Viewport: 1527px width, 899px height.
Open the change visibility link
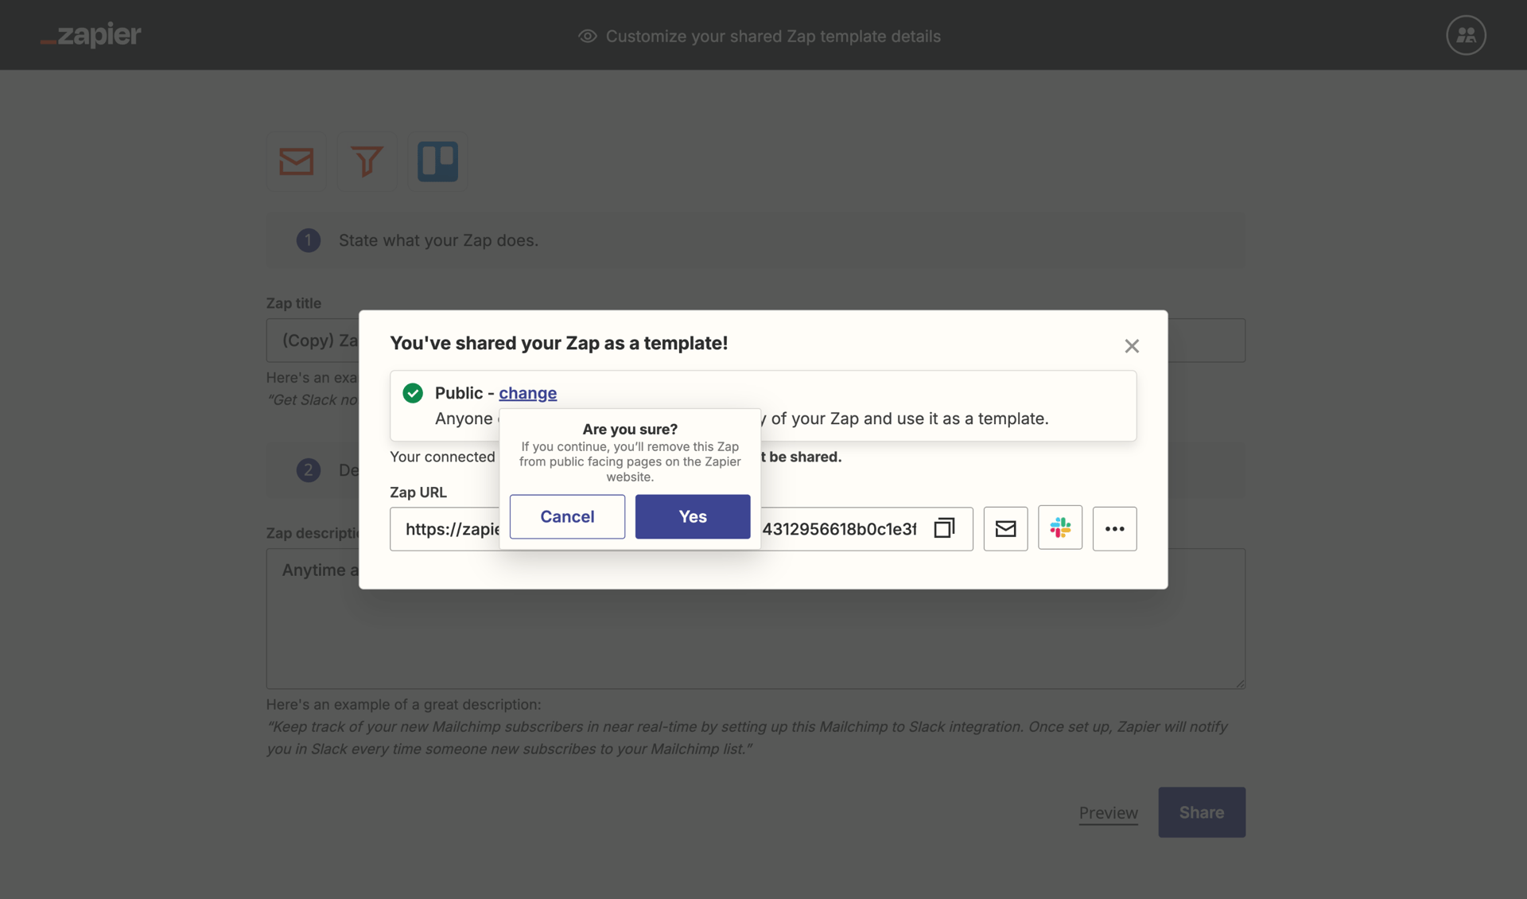tap(528, 393)
